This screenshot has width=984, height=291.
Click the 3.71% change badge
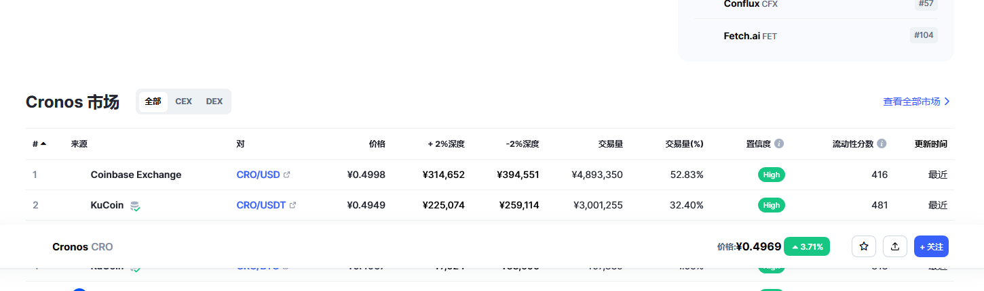tap(807, 246)
